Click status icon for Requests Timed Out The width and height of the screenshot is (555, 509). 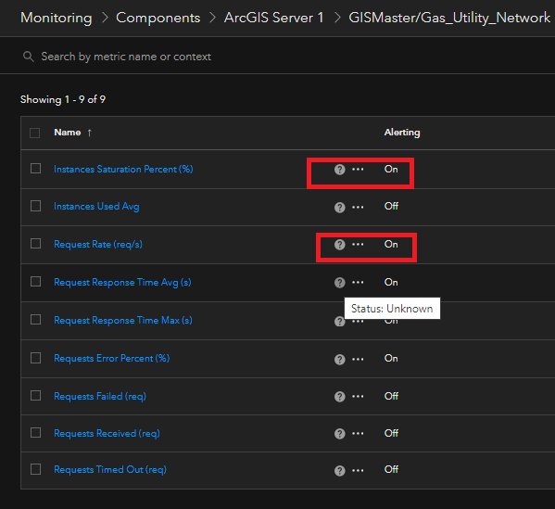click(x=339, y=471)
